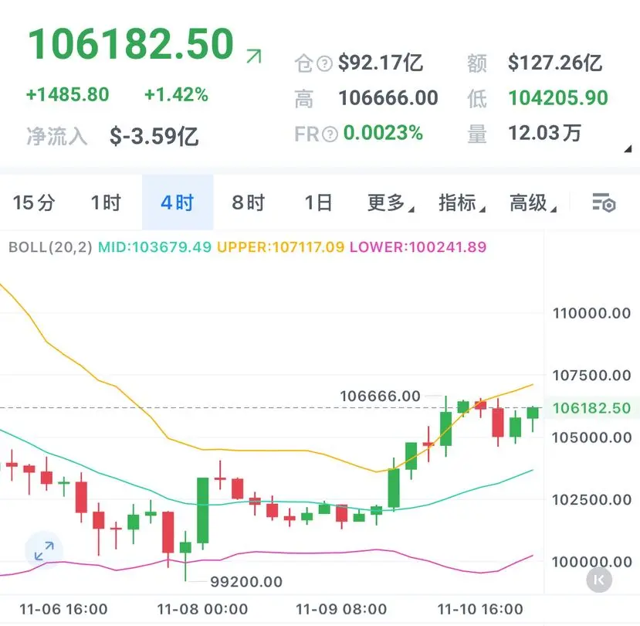The image size is (640, 626).
Task: Tap the +1.42% percent change
Action: pos(176,95)
